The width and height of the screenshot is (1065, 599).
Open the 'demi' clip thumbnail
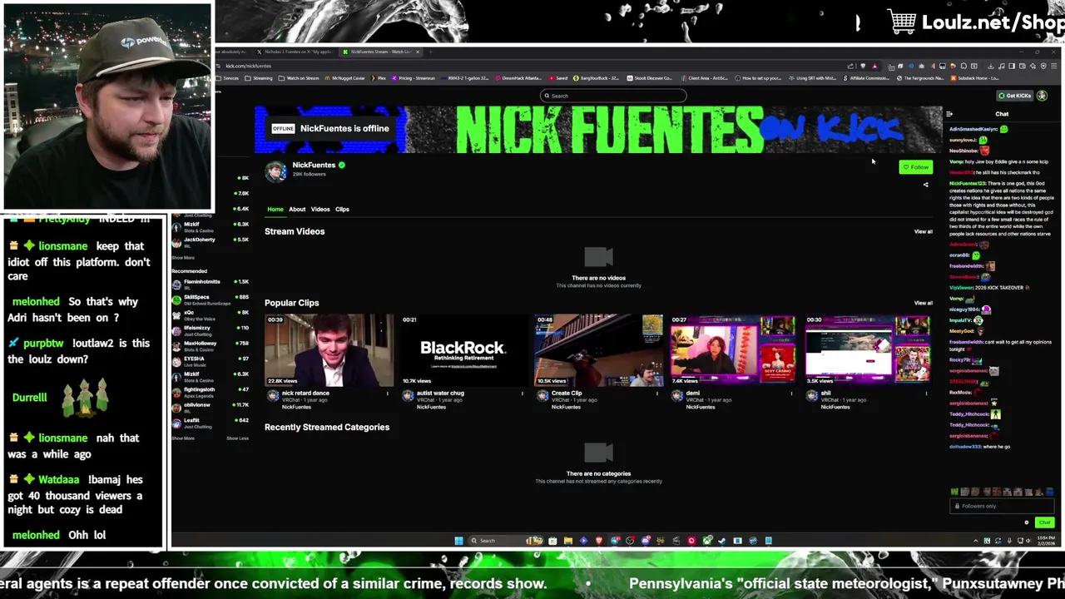pos(733,350)
